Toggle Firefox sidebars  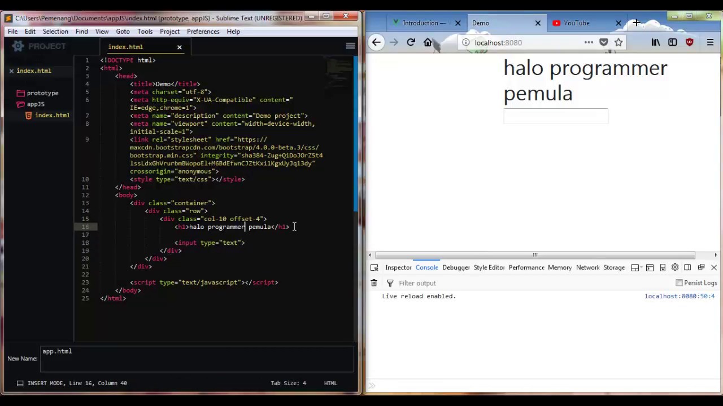click(x=672, y=42)
